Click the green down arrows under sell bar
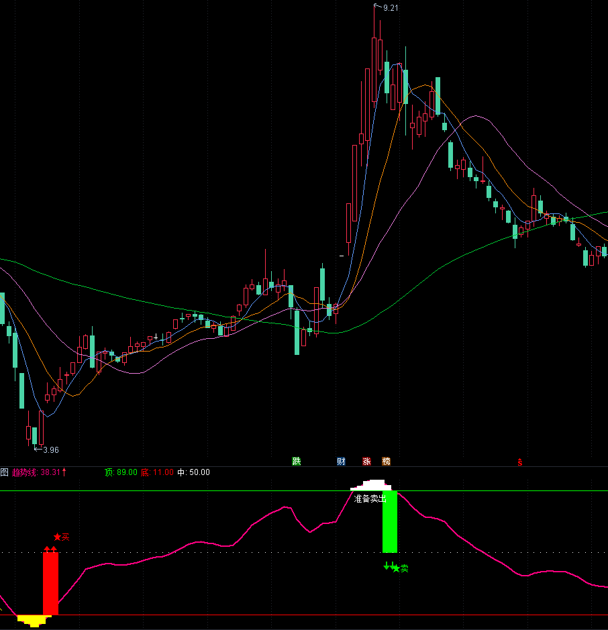The image size is (608, 630). tap(389, 566)
